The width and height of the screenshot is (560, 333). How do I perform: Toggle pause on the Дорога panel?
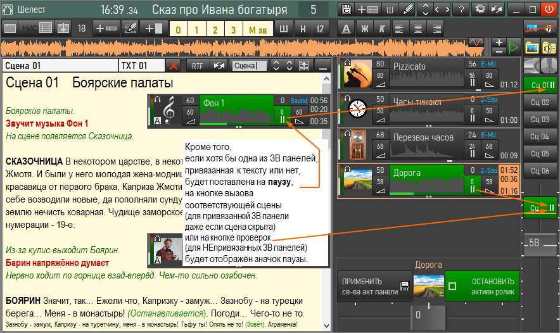tap(472, 185)
